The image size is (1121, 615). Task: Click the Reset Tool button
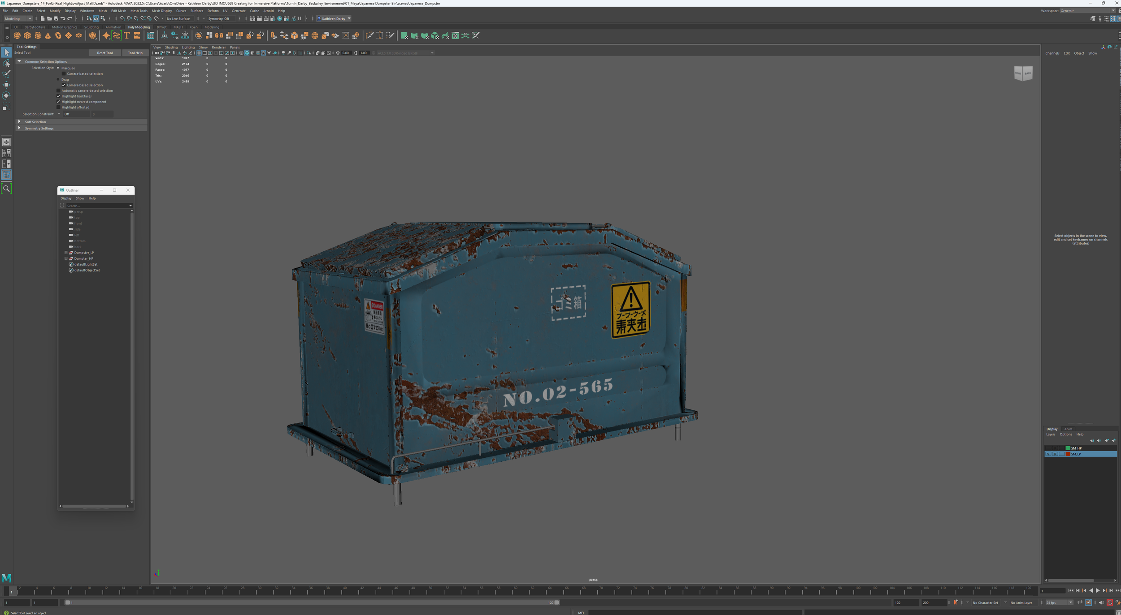(105, 53)
